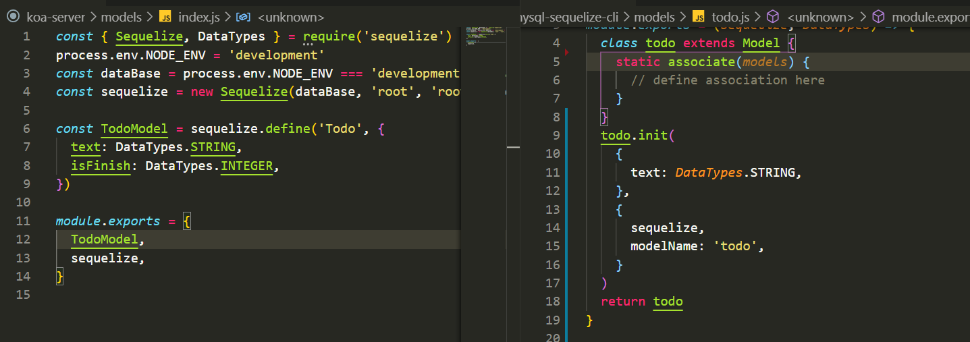This screenshot has height=342, width=970.
Task: Open the models breadcrumb in todo.js editor
Action: [x=655, y=17]
